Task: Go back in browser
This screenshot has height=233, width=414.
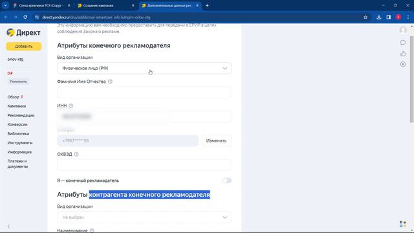Action: (x=6, y=17)
